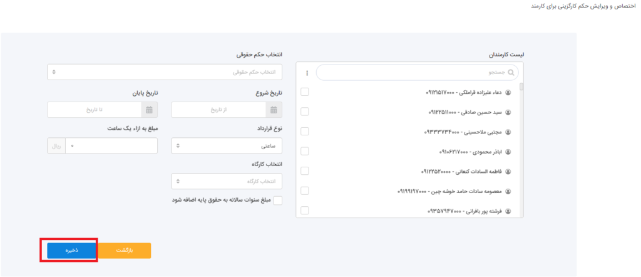Tick the checkbox for فرشته پور باقرانی
Image resolution: width=641 pixels, height=277 pixels.
[x=305, y=211]
